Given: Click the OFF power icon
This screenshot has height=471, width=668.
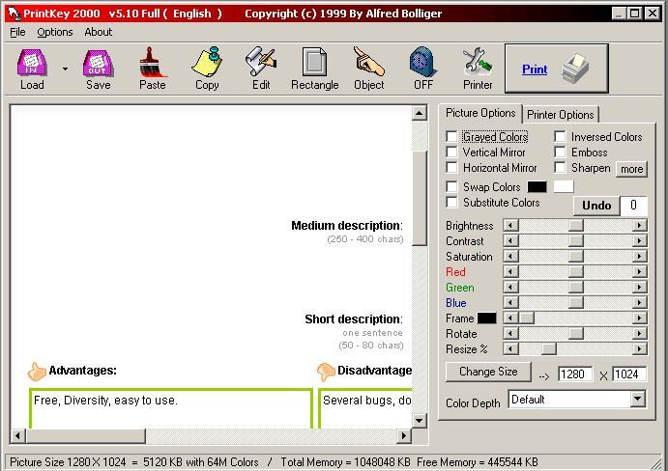Looking at the screenshot, I should pyautogui.click(x=423, y=62).
